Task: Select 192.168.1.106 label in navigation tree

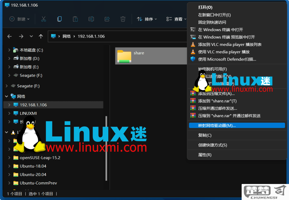Action: click(x=33, y=105)
